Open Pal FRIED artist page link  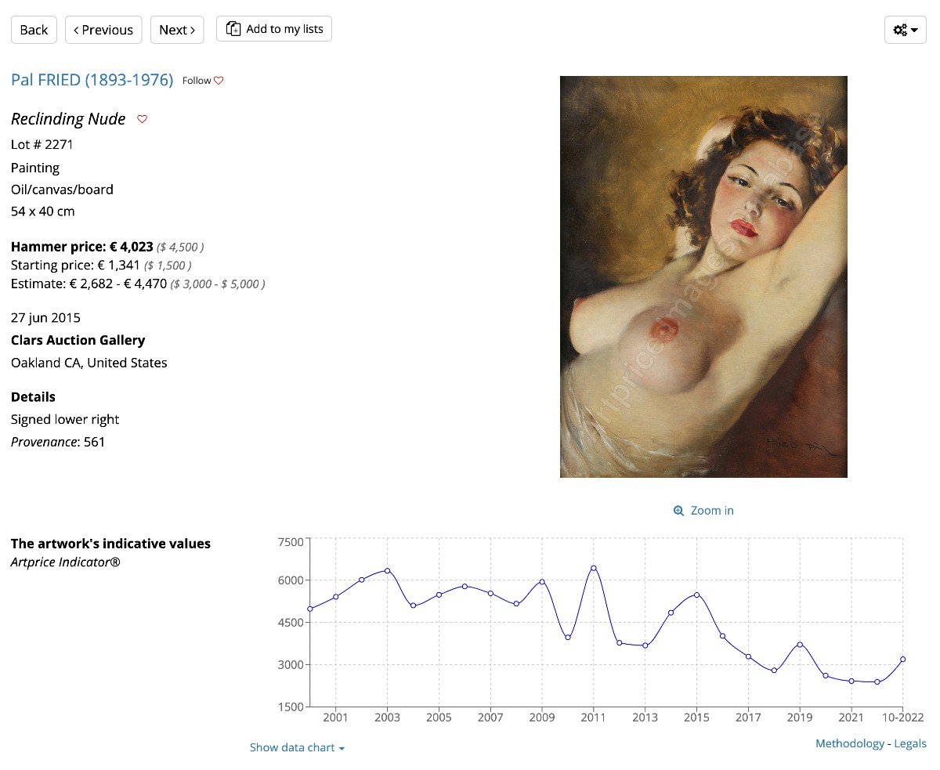(x=92, y=80)
